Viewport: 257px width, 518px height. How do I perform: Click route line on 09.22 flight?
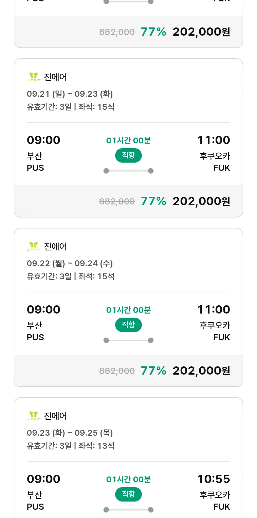128,340
